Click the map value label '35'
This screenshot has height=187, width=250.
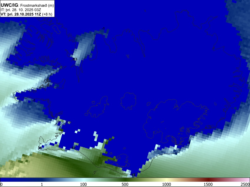[40, 148]
